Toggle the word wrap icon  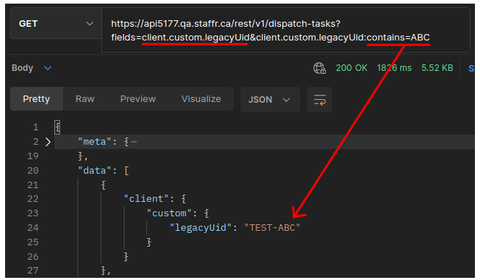[x=319, y=99]
